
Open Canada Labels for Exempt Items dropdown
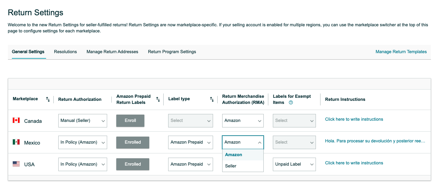pyautogui.click(x=294, y=121)
